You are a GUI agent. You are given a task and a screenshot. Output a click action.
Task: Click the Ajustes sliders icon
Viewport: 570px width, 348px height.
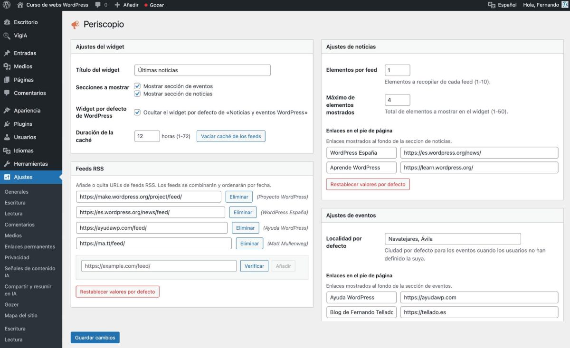point(7,177)
